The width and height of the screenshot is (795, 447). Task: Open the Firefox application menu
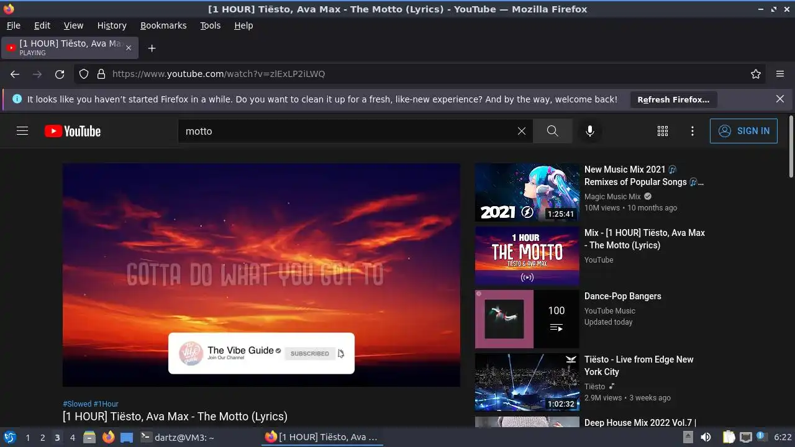[x=780, y=74]
